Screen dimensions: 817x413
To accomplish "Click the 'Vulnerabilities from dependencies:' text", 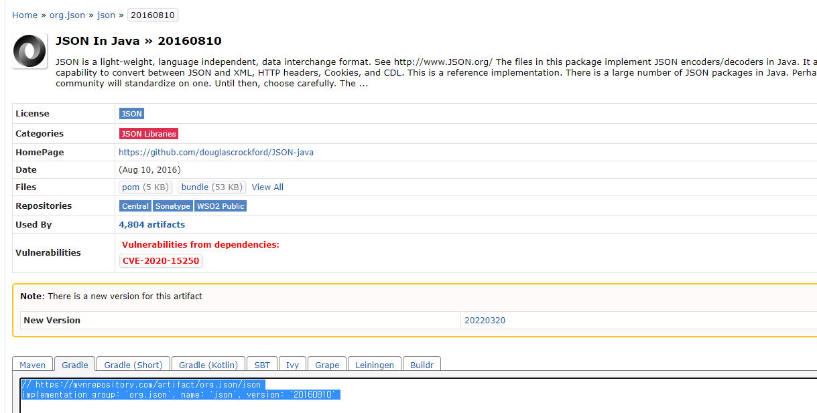I will [x=200, y=245].
